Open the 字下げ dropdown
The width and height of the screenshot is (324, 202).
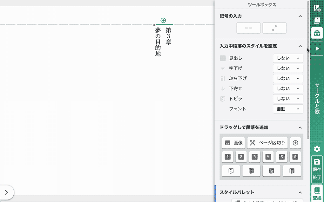tap(288, 68)
